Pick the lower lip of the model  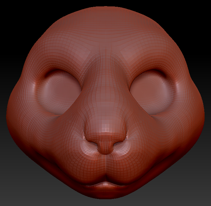105,186
